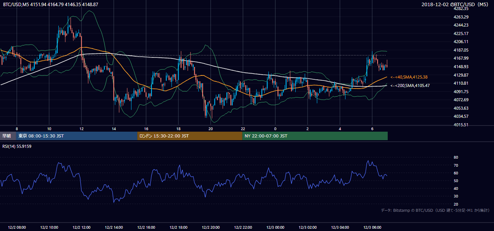
Task: Click RSI axis level 40
Action: (456, 189)
